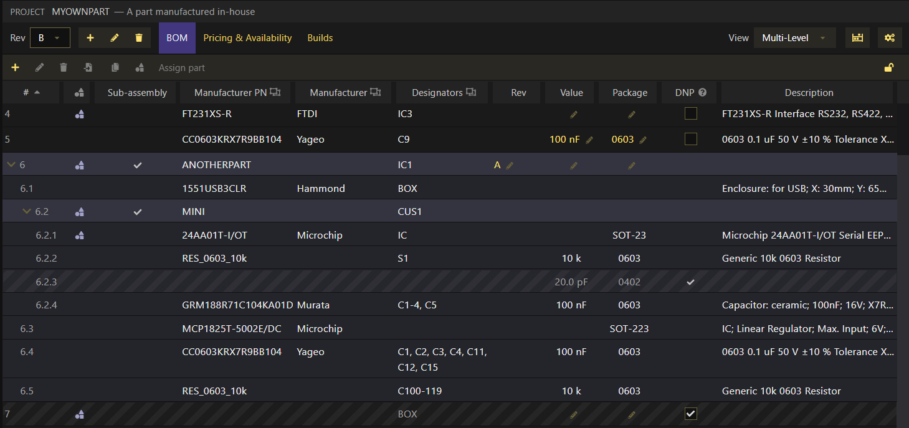This screenshot has width=909, height=428.
Task: Click the Hammond manufacturer cell
Action: coord(321,188)
